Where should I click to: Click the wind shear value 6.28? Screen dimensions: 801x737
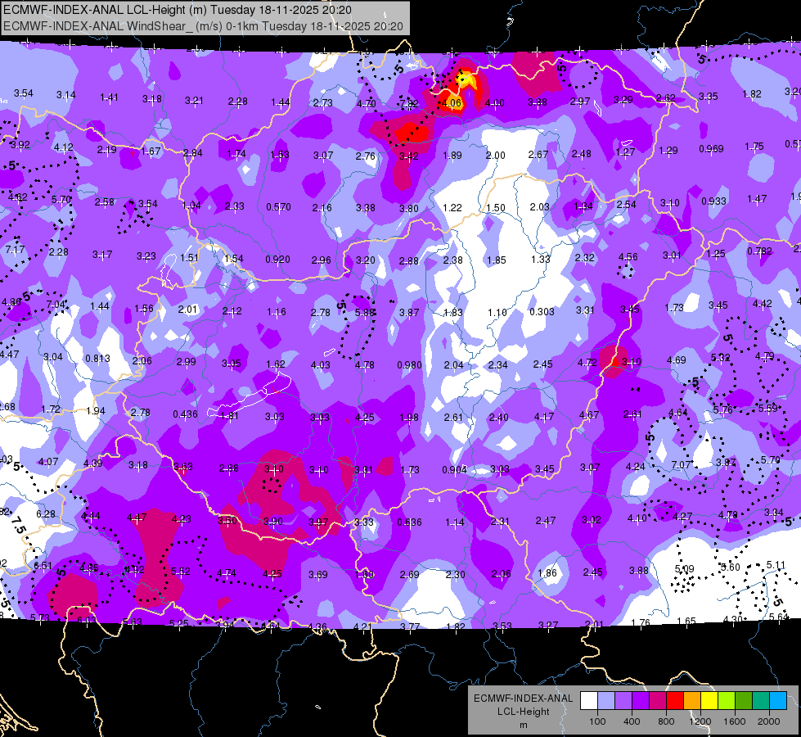[46, 513]
